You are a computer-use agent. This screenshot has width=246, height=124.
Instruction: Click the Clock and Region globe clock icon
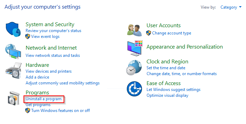pos(134,68)
